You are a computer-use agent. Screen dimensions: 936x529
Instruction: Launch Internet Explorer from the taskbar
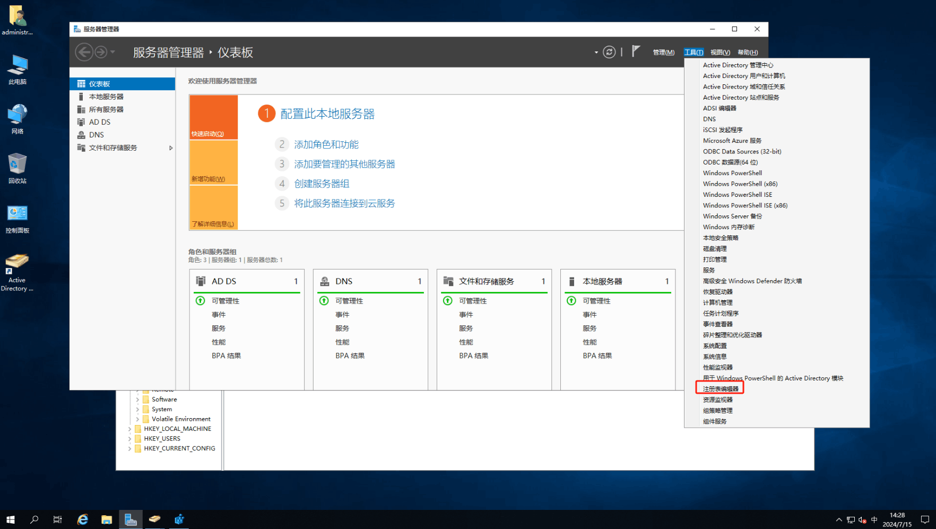82,519
